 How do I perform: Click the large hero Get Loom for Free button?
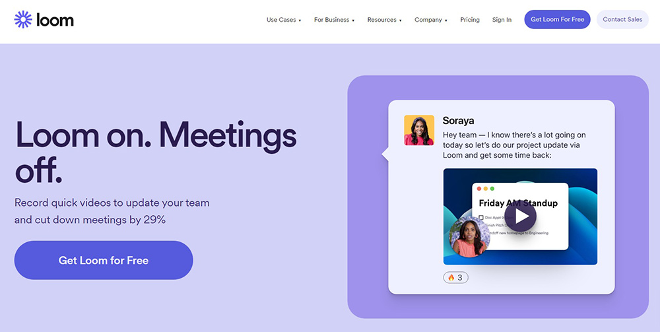point(104,260)
